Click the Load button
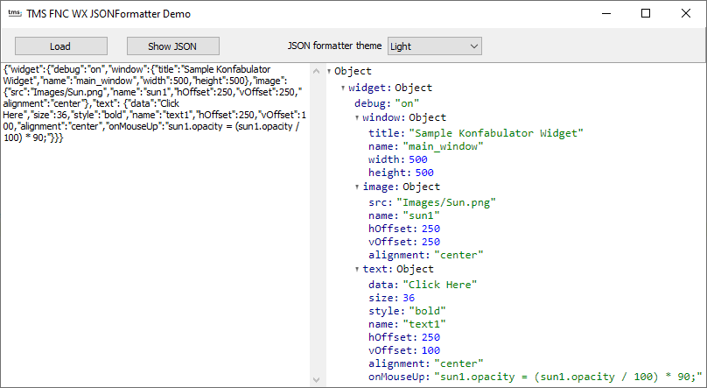 click(61, 46)
